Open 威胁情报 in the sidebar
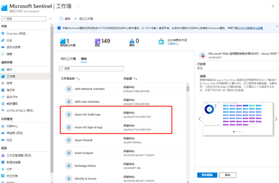This screenshot has width=279, height=183. click(12, 104)
